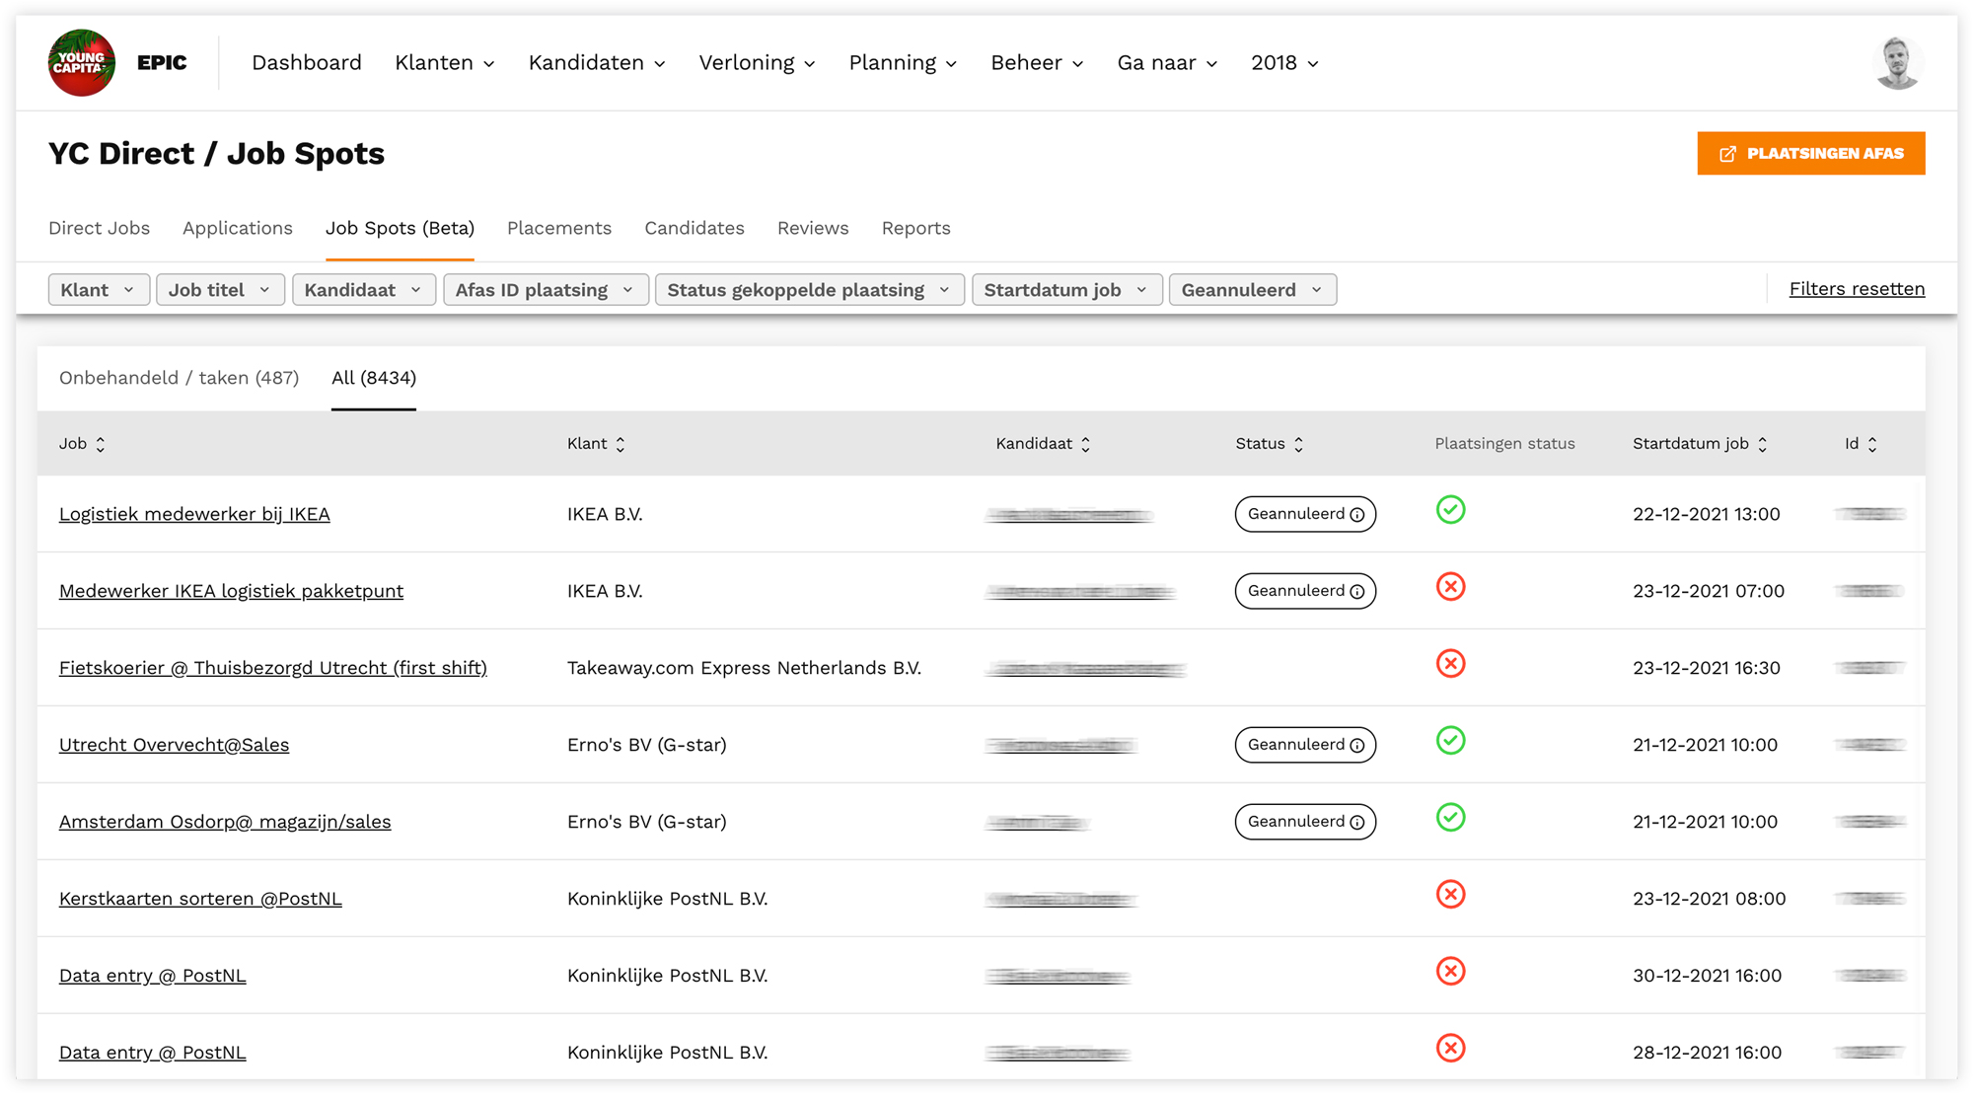Go to Dashboard
The width and height of the screenshot is (1973, 1100).
coord(307,63)
